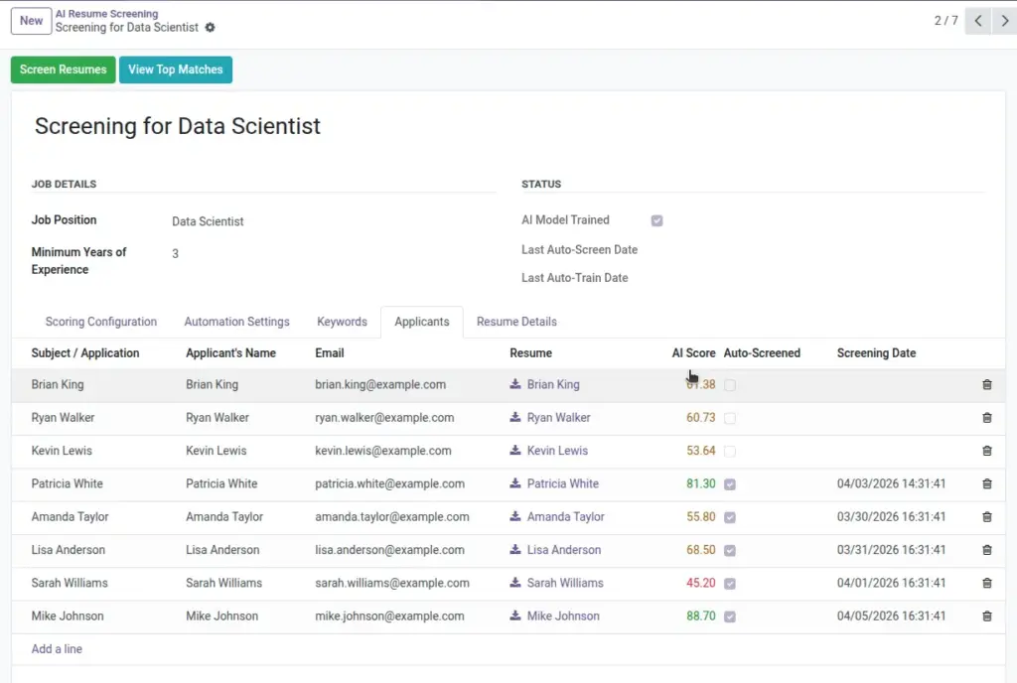The image size is (1017, 683).
Task: Edit the Screening for Data Scientist title
Action: point(178,126)
